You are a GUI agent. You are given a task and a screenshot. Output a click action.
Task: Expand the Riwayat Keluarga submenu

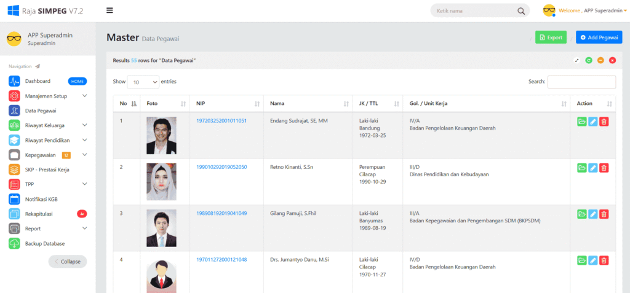point(54,125)
